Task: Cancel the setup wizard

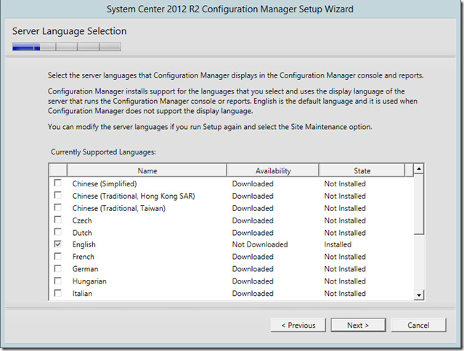Action: click(418, 326)
